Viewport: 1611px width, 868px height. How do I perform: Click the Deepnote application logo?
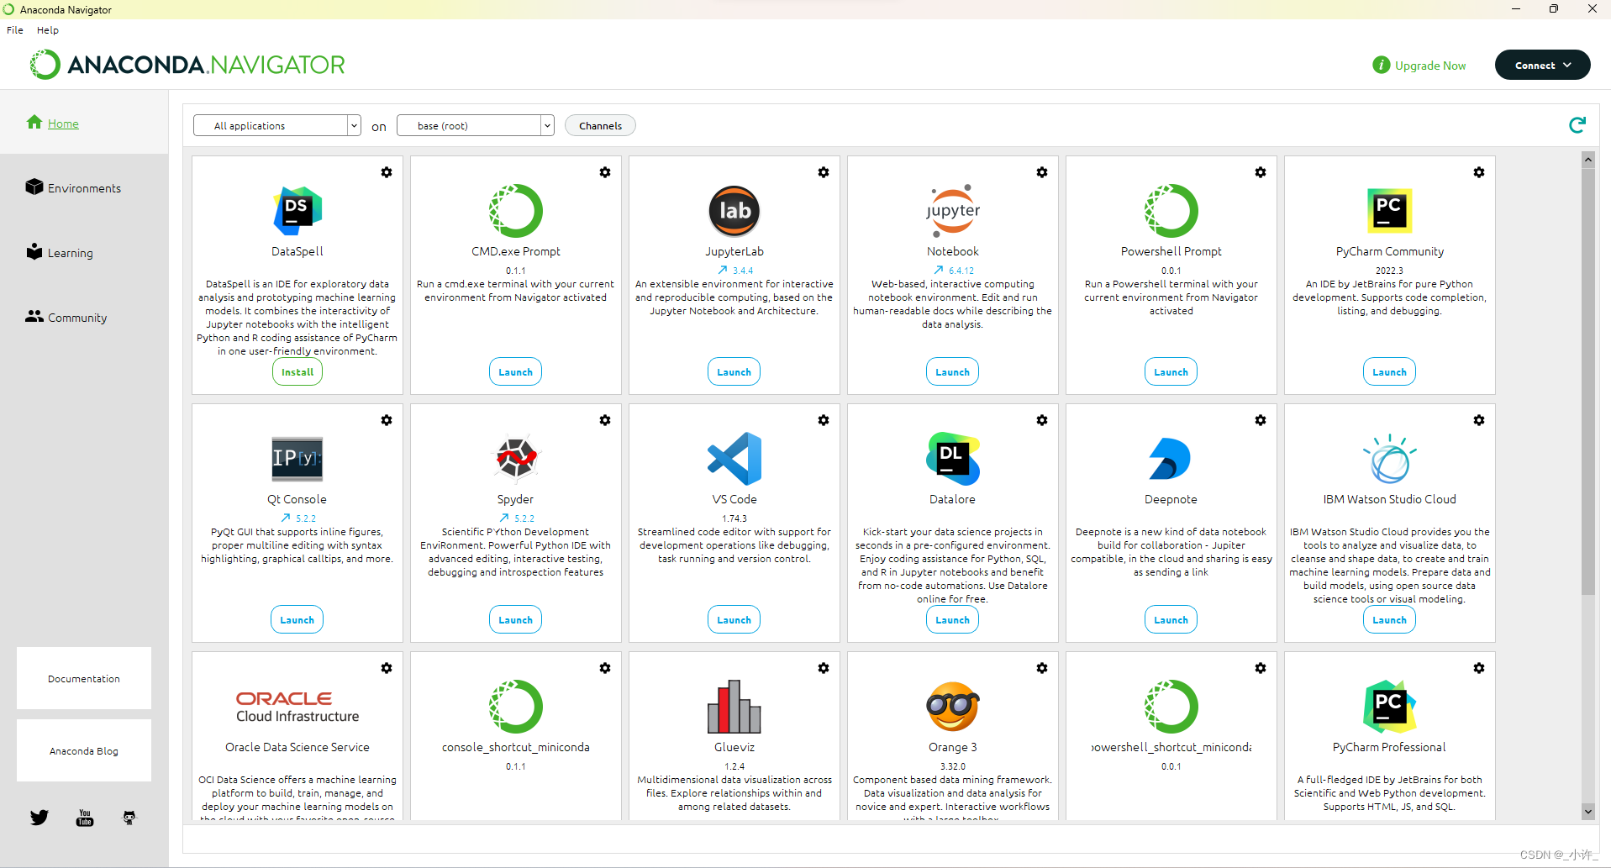pyautogui.click(x=1171, y=459)
